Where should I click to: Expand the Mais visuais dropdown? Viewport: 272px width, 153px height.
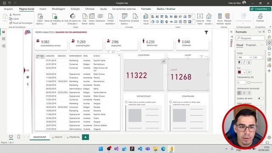[x=209, y=19]
